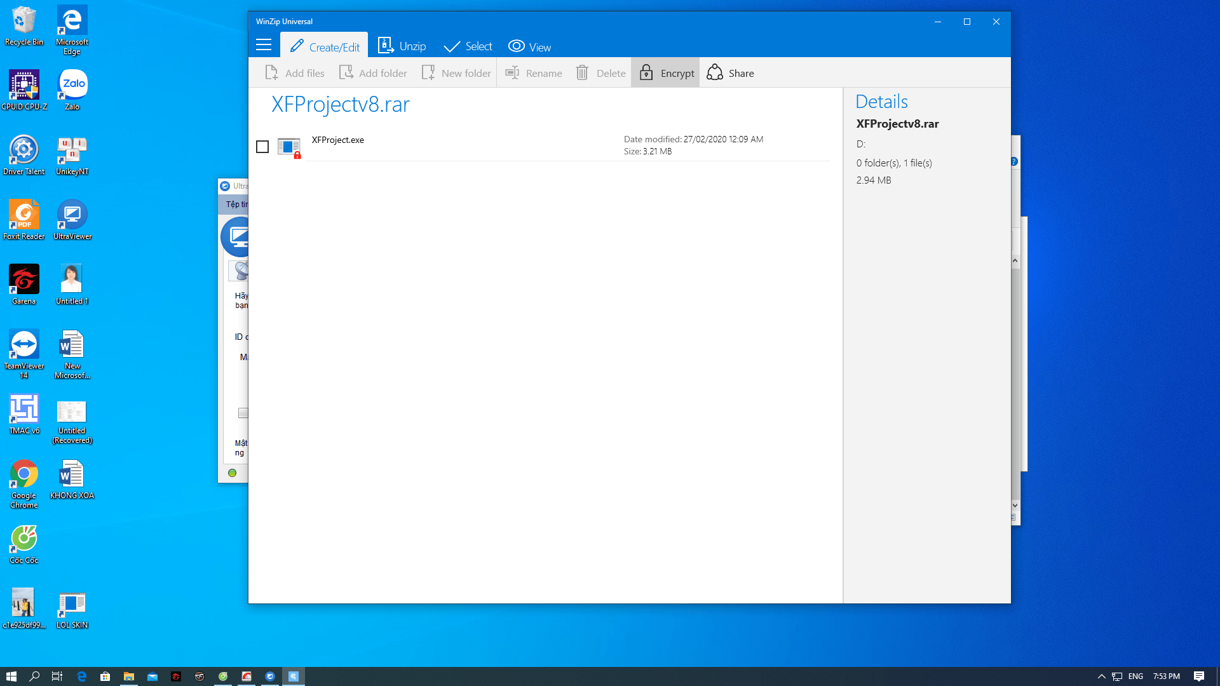Screen dimensions: 1220x686
Task: Click Add files in toolbar
Action: (294, 73)
